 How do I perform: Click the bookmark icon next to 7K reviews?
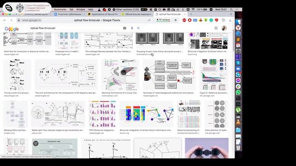176,20
